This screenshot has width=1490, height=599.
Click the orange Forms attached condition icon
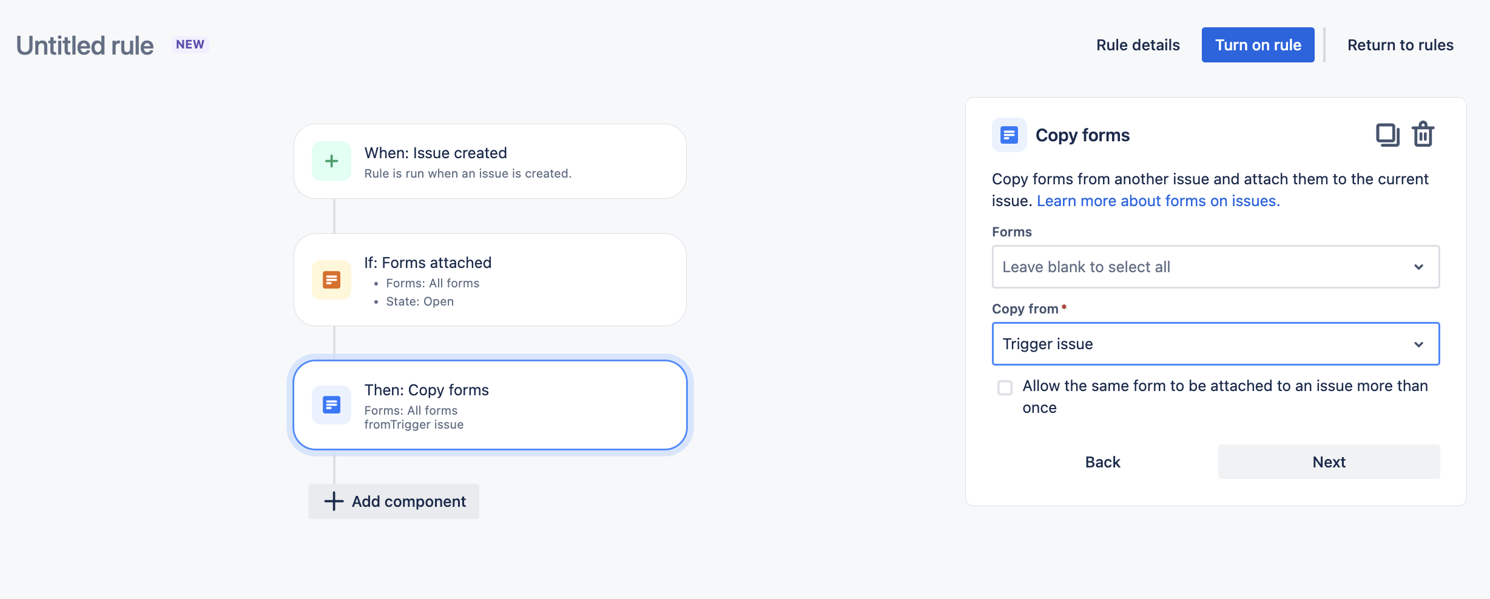point(331,279)
